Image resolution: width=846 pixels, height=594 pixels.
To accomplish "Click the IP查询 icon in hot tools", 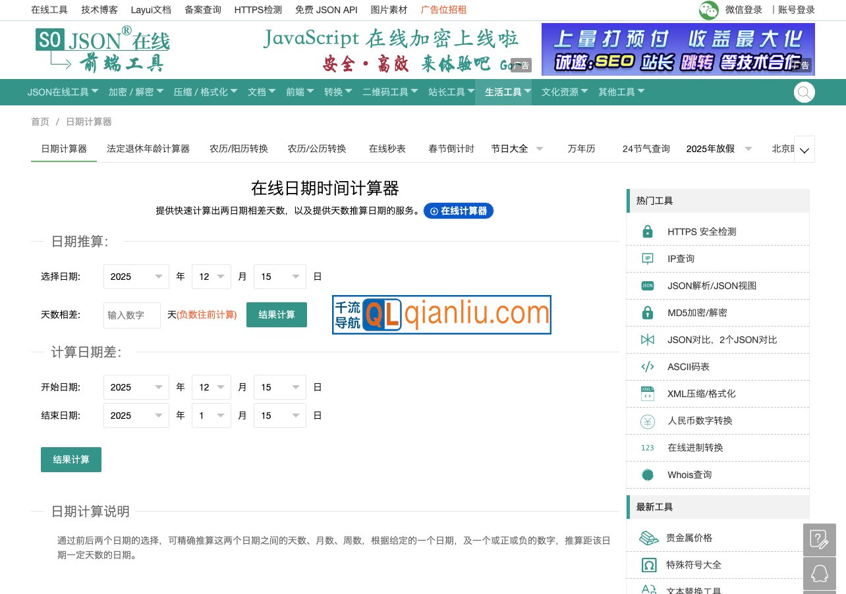I will pos(647,258).
